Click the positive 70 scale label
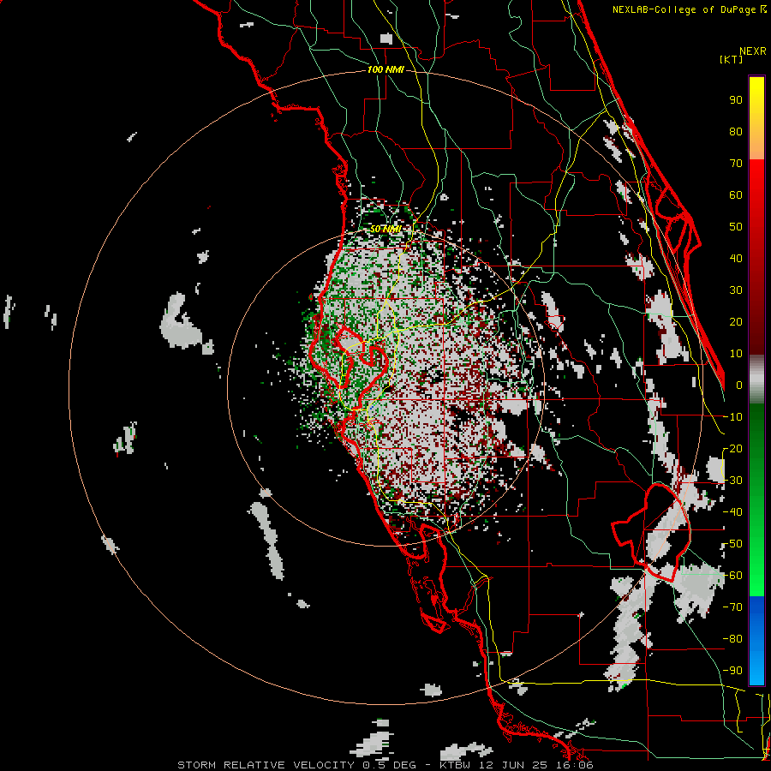Viewport: 771px width, 771px height. coord(736,164)
